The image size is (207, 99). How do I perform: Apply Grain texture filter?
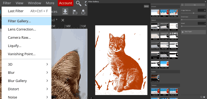point(164,92)
